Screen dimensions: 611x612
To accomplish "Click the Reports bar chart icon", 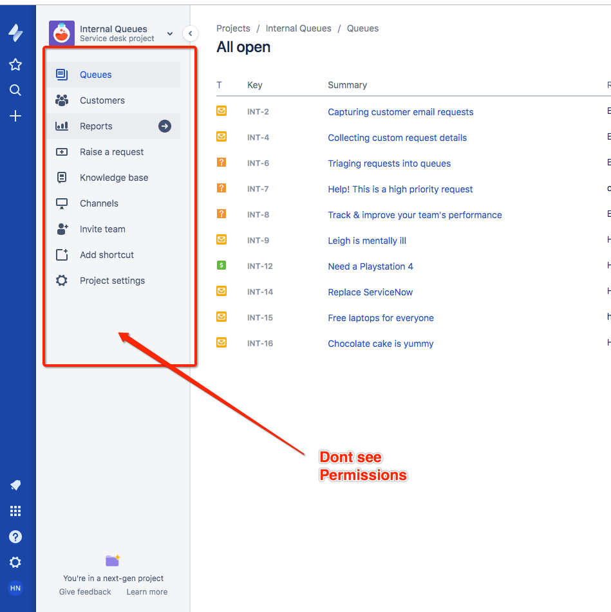I will pyautogui.click(x=62, y=126).
